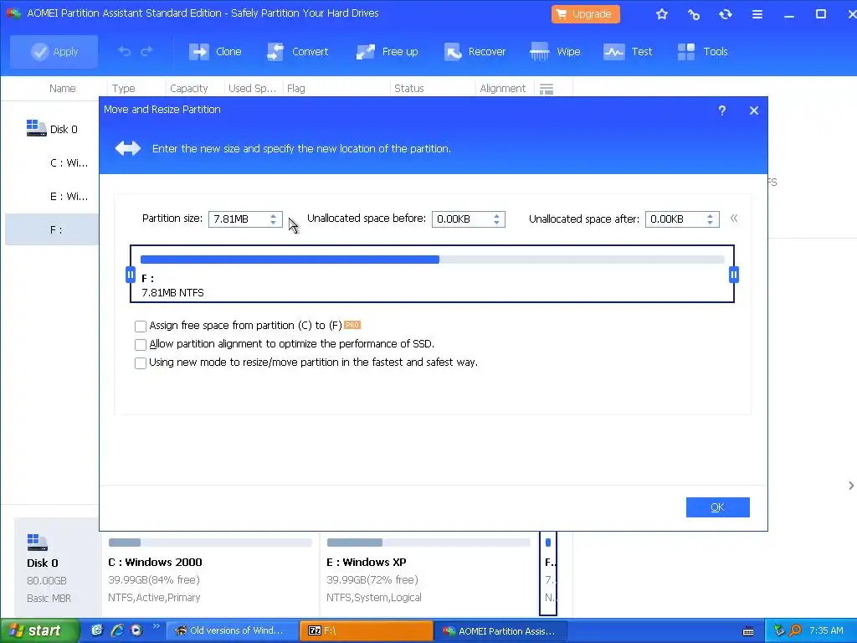Close the Move and Resize Partition dialog
This screenshot has height=643, width=857.
click(x=754, y=111)
